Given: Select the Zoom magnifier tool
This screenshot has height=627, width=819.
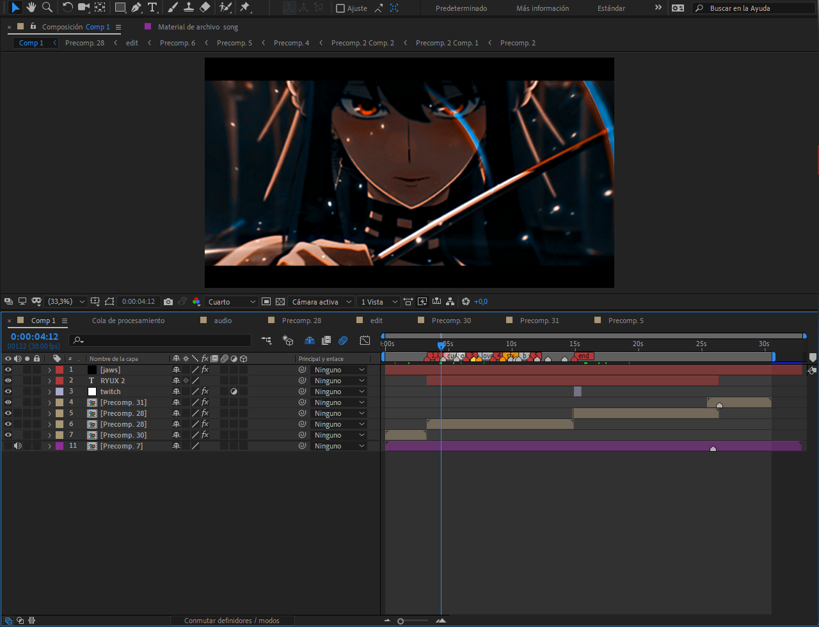Looking at the screenshot, I should pos(47,8).
